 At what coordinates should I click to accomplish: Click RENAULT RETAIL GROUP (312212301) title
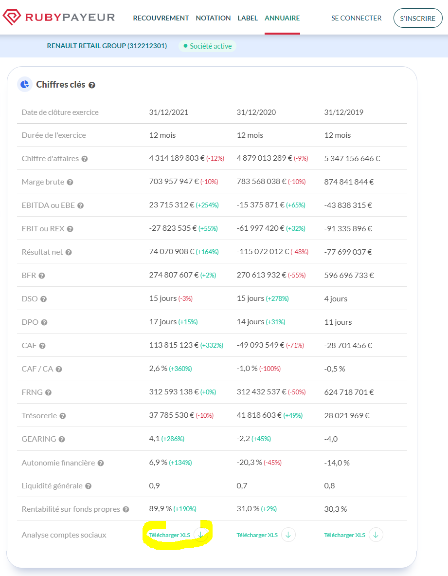click(x=107, y=46)
